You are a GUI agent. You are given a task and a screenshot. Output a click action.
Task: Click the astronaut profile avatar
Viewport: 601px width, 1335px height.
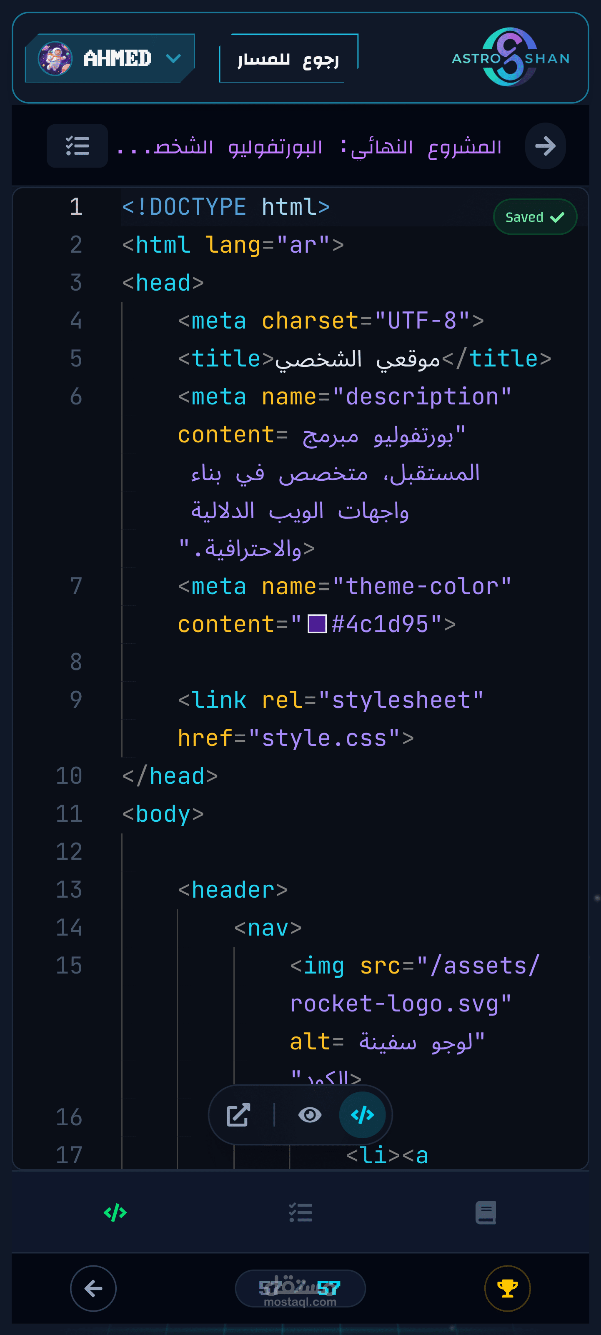55,58
